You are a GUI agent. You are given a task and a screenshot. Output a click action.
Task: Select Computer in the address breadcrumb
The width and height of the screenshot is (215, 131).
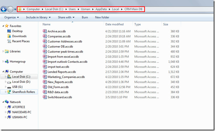33,9
